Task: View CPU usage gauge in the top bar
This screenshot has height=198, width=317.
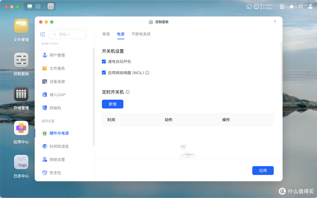Action: (249, 7)
